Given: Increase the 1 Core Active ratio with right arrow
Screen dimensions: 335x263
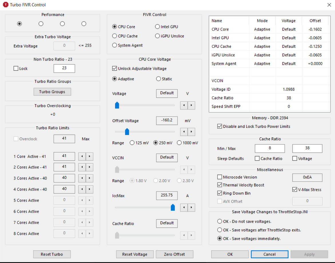Looking at the screenshot, I should [89, 156].
